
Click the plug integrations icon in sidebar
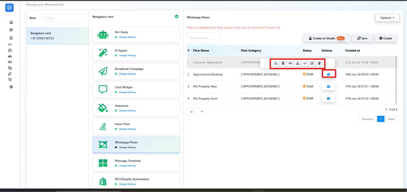point(10,74)
